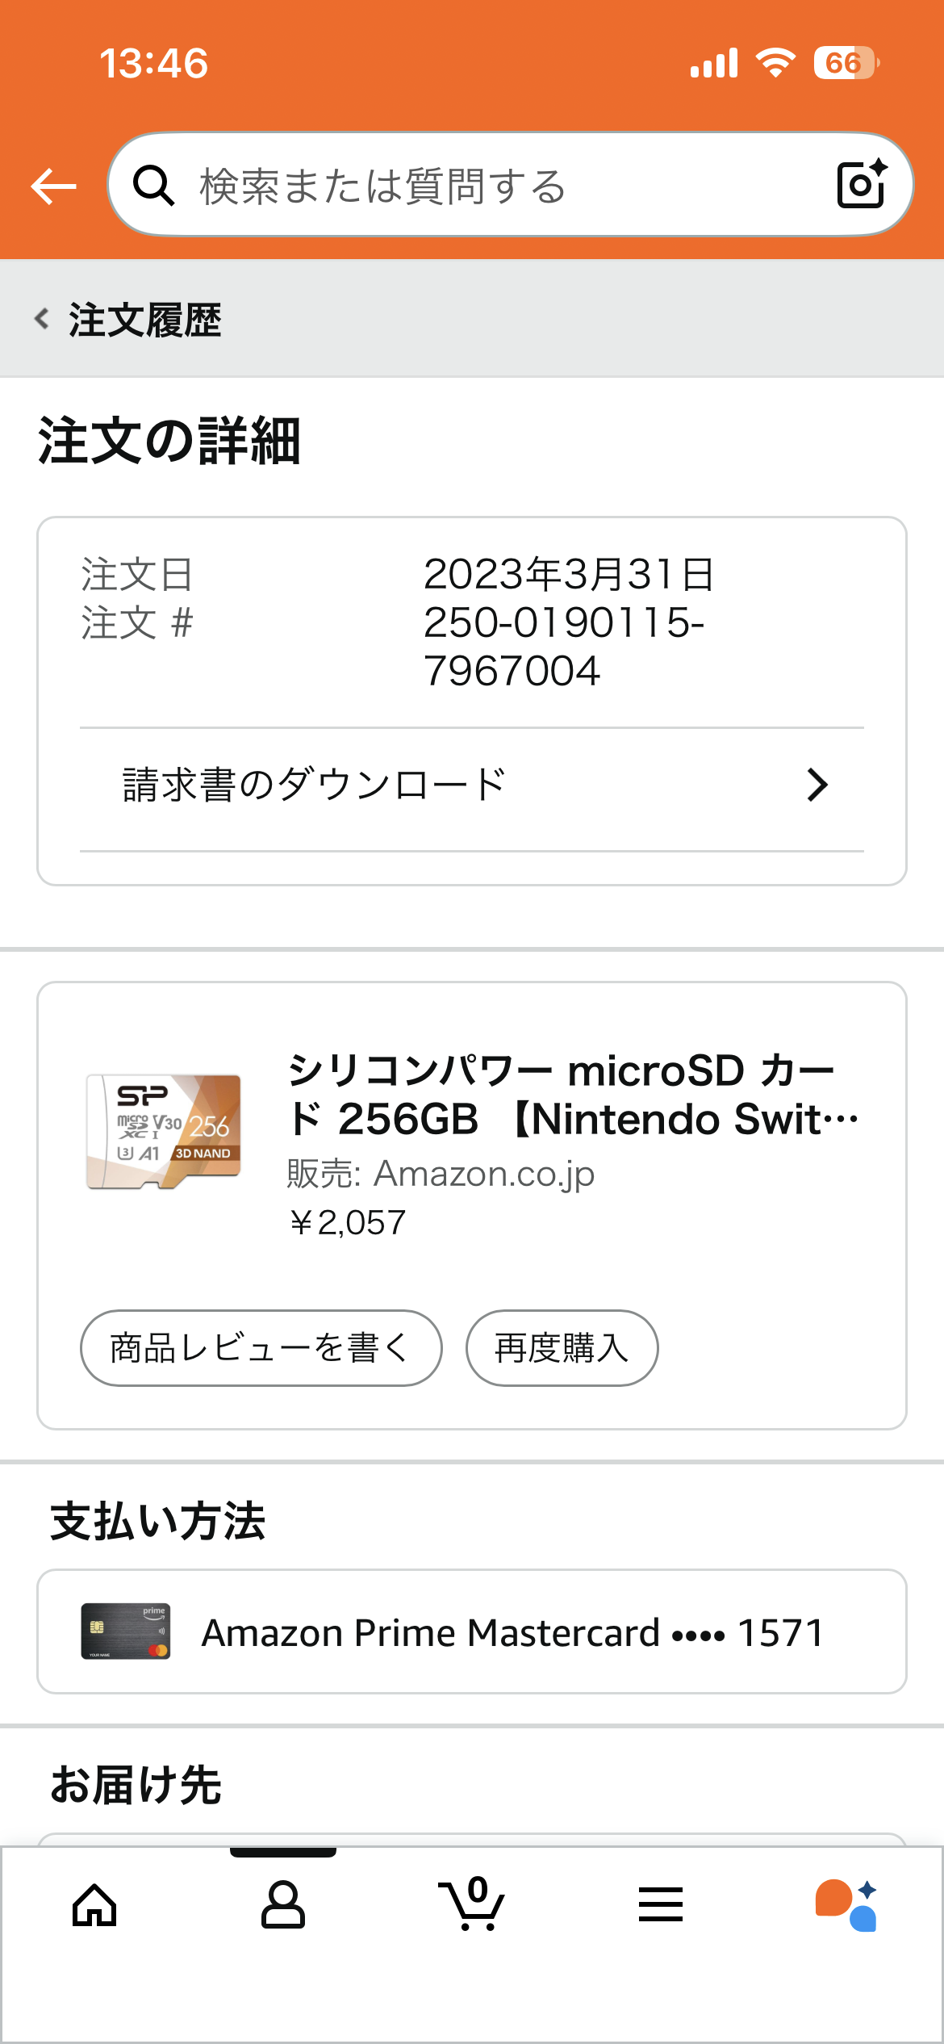
Task: Tap the Mastercard card image
Action: pos(126,1631)
